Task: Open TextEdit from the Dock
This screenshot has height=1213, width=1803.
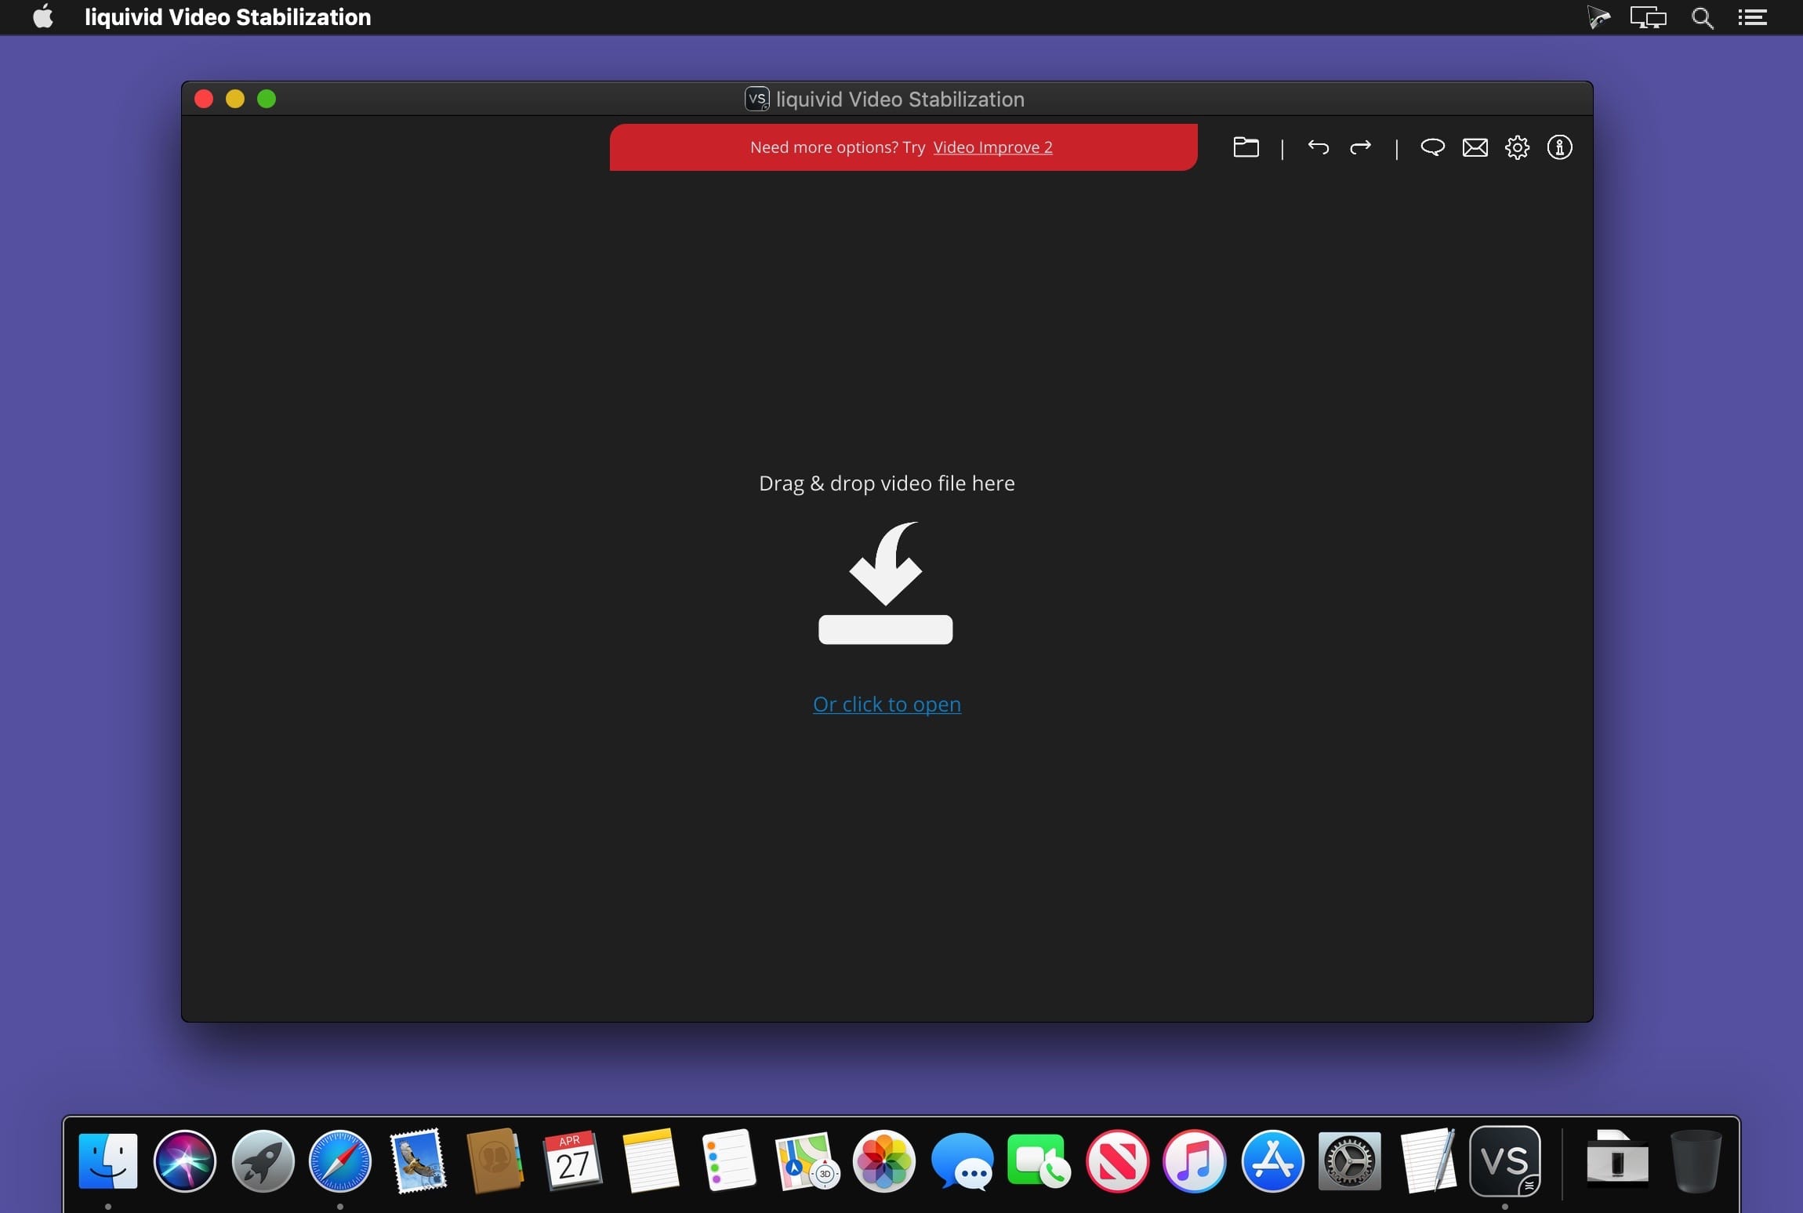Action: (1428, 1160)
